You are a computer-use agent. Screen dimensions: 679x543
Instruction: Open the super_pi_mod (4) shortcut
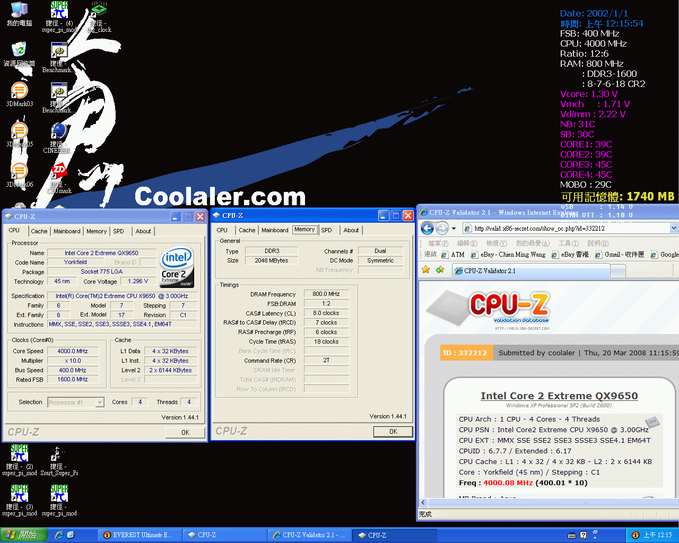point(59,16)
